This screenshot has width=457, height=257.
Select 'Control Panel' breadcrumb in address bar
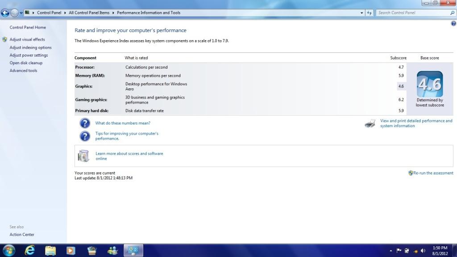(x=49, y=13)
